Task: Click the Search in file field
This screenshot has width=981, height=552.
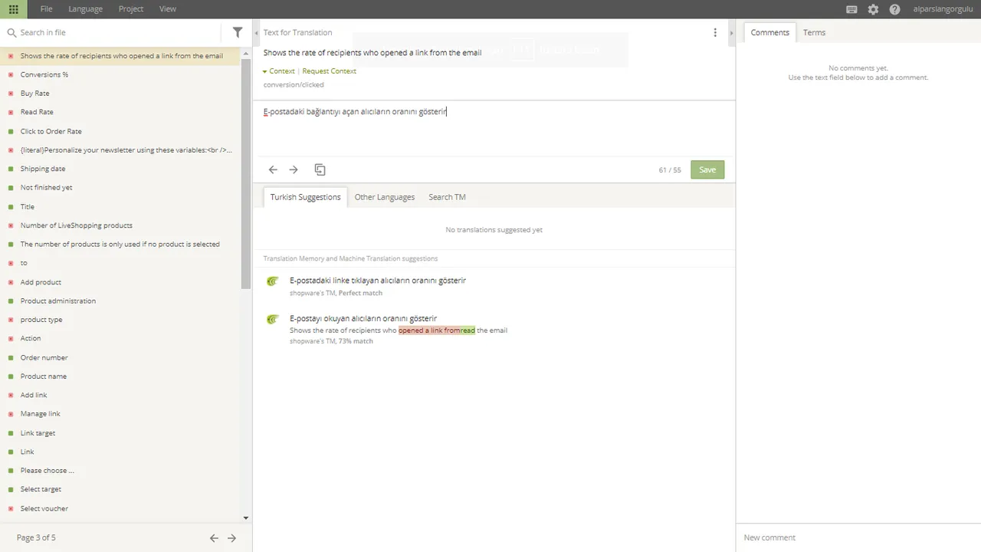Action: pos(119,32)
